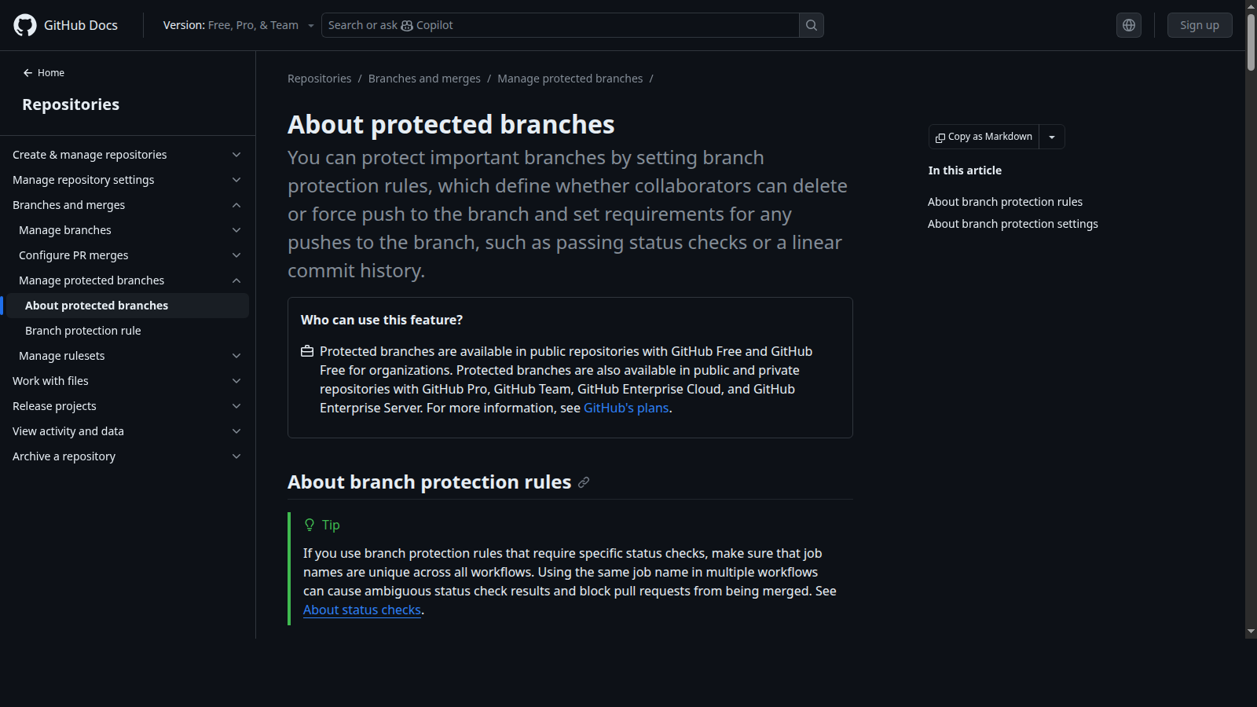This screenshot has width=1257, height=707.
Task: Go to Manage protected branches breadcrumb
Action: 570,79
